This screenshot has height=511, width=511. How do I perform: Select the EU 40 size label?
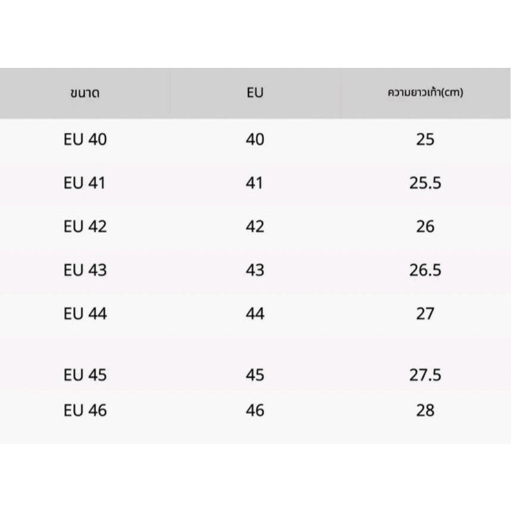point(85,139)
